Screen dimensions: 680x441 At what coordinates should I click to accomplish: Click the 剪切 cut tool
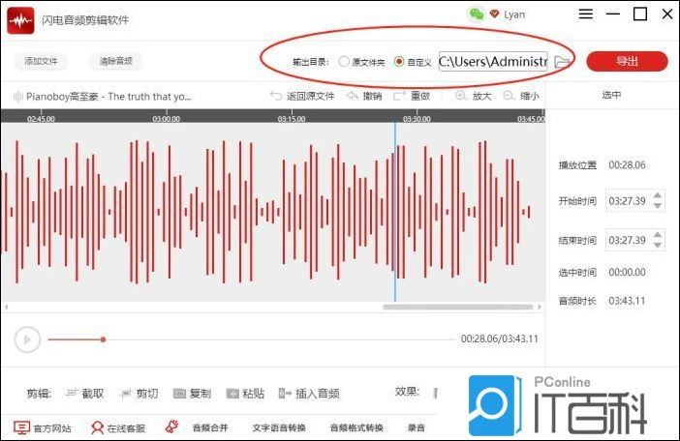[x=139, y=394]
